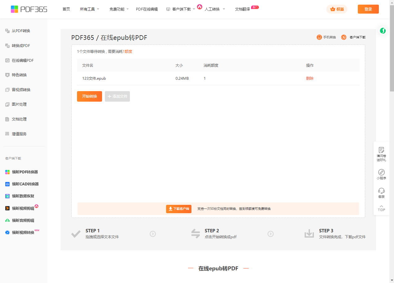Image resolution: width=394 pixels, height=283 pixels.
Task: Expand the 人工转换 dropdown menu
Action: (215, 9)
